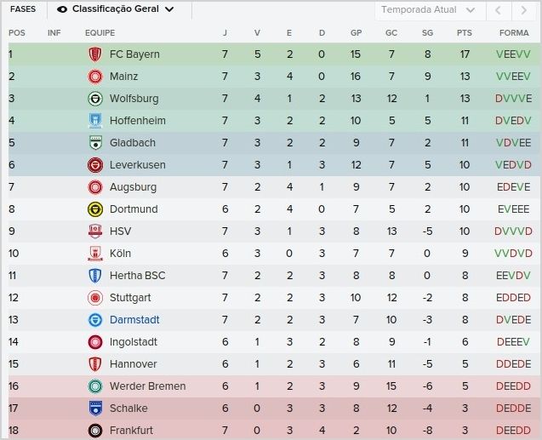Sort table by the GP column header

pyautogui.click(x=356, y=33)
